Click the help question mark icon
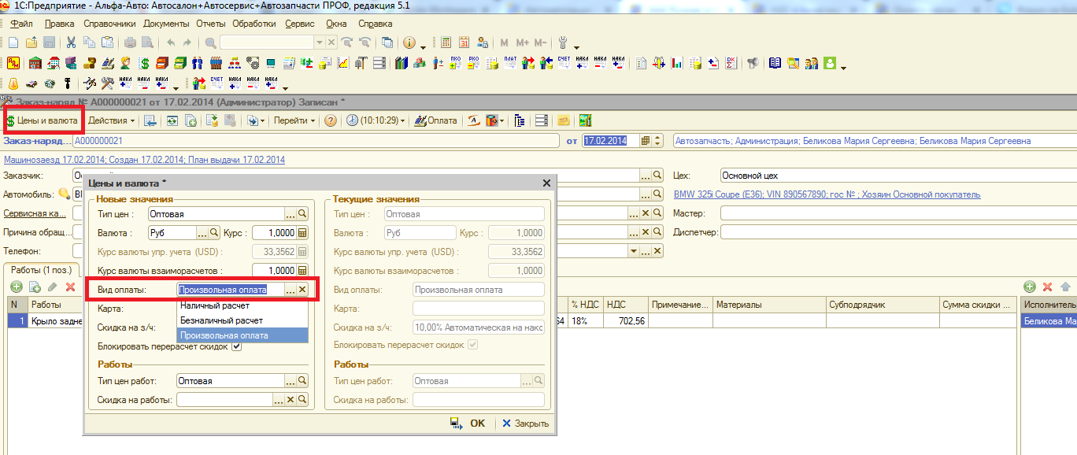Screen dimensions: 1077x455 pos(331,120)
